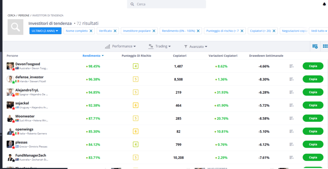The image size is (328, 169).
Task: Open the openwings username link
Action: [x=24, y=129]
